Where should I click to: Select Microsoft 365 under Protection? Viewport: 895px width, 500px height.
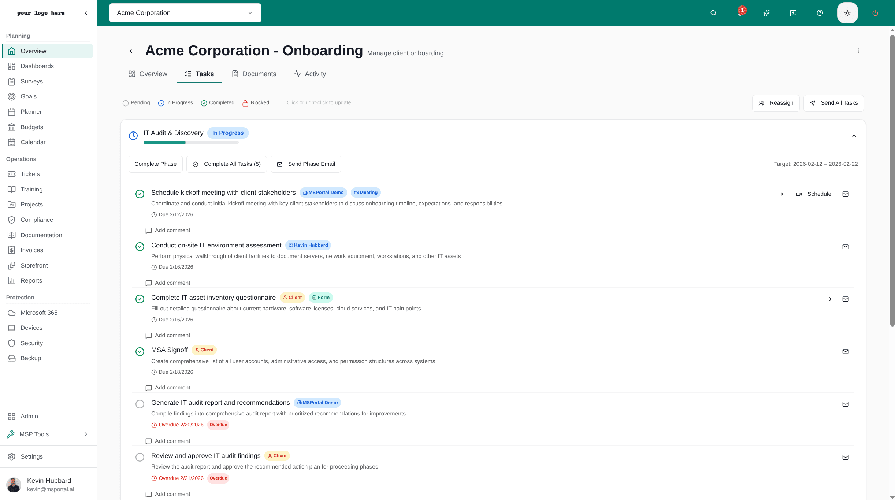pos(39,313)
